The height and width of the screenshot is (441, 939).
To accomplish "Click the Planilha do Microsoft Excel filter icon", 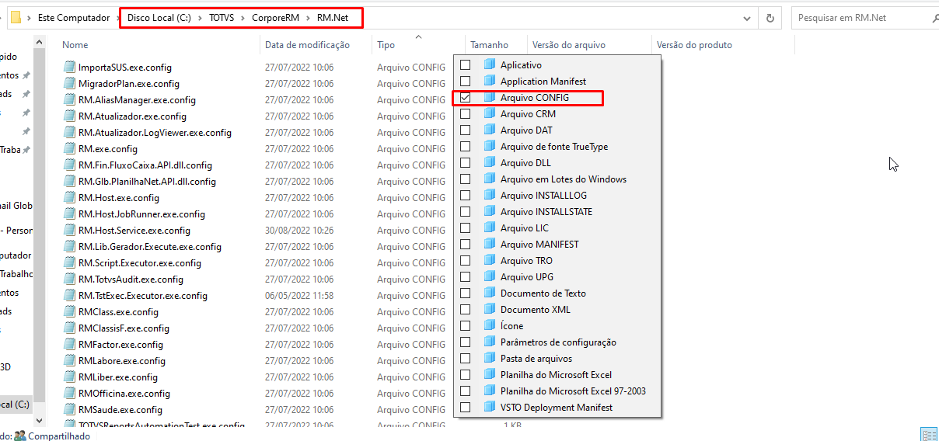I will click(489, 375).
